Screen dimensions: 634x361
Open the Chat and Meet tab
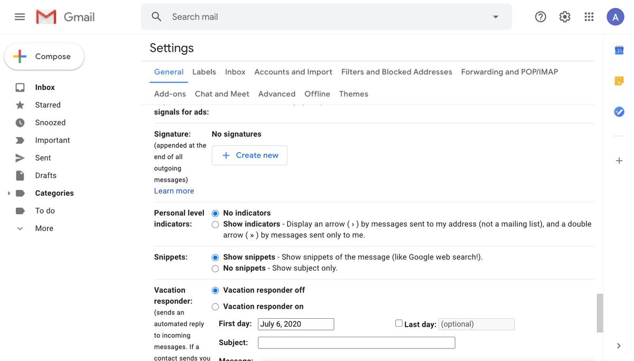222,94
